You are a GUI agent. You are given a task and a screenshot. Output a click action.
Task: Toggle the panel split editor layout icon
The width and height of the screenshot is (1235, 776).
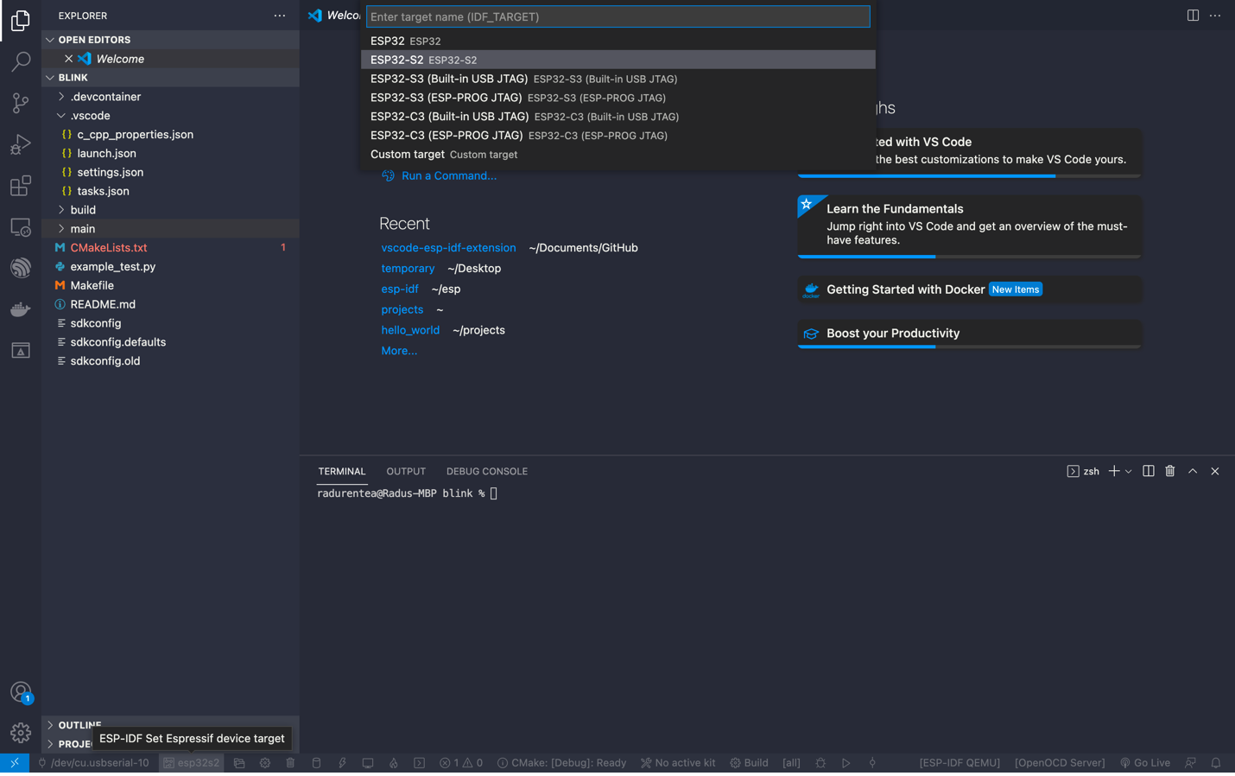(x=1148, y=471)
